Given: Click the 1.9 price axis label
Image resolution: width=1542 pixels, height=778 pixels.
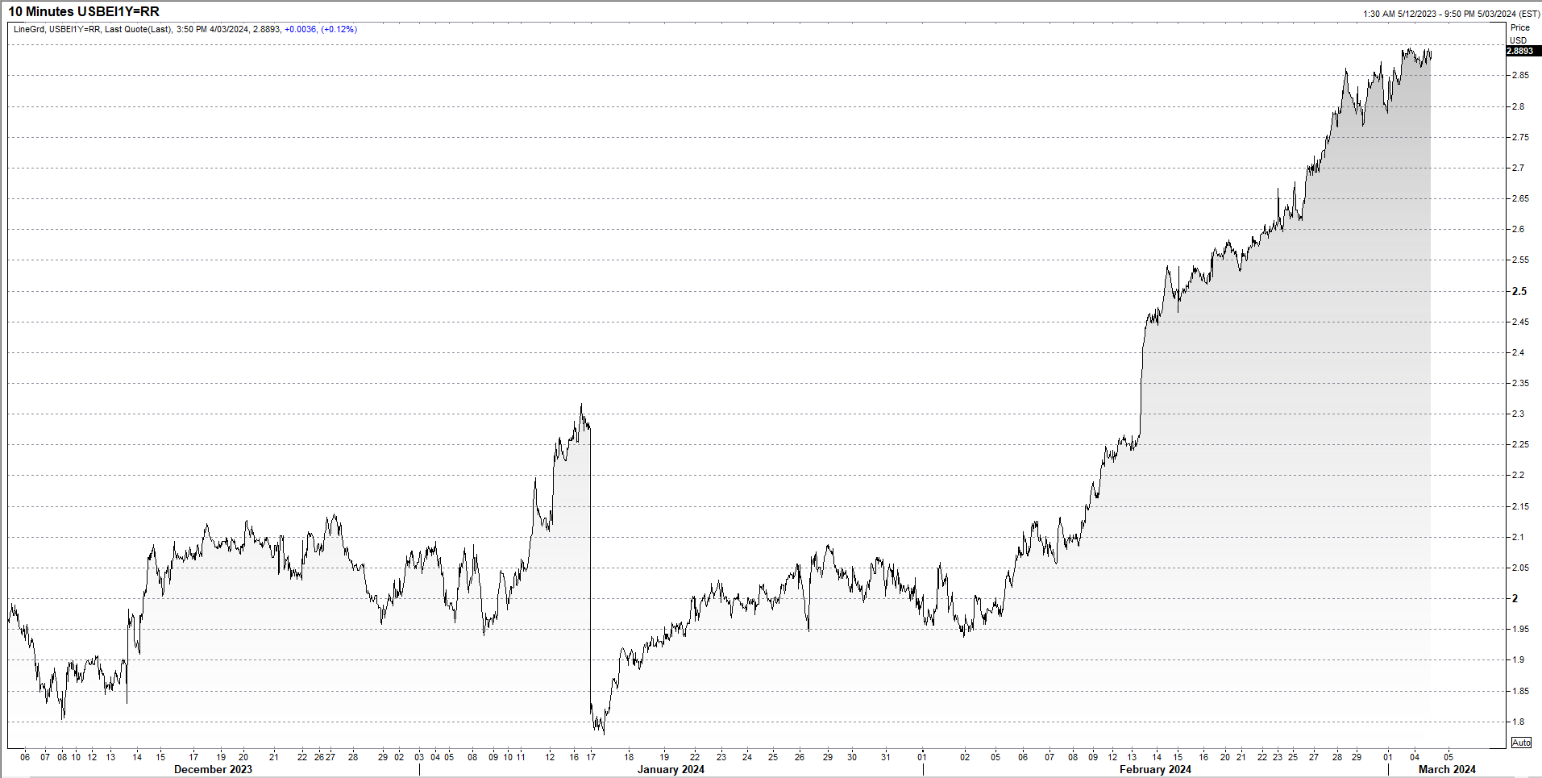Looking at the screenshot, I should pyautogui.click(x=1518, y=659).
